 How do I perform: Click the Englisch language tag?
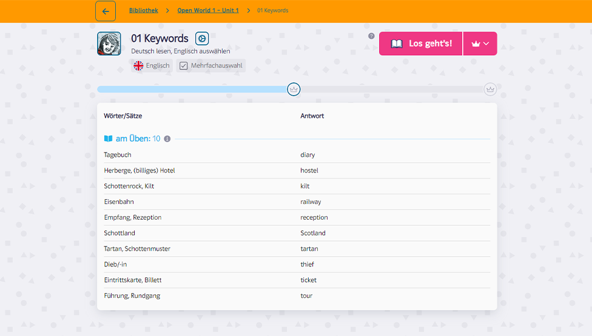coord(158,65)
